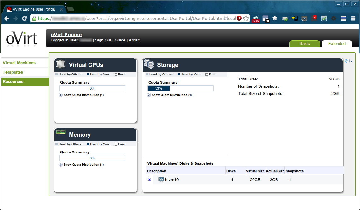360x210 pixels.
Task: Click the Storage quota 33% progress bar
Action: (180, 88)
